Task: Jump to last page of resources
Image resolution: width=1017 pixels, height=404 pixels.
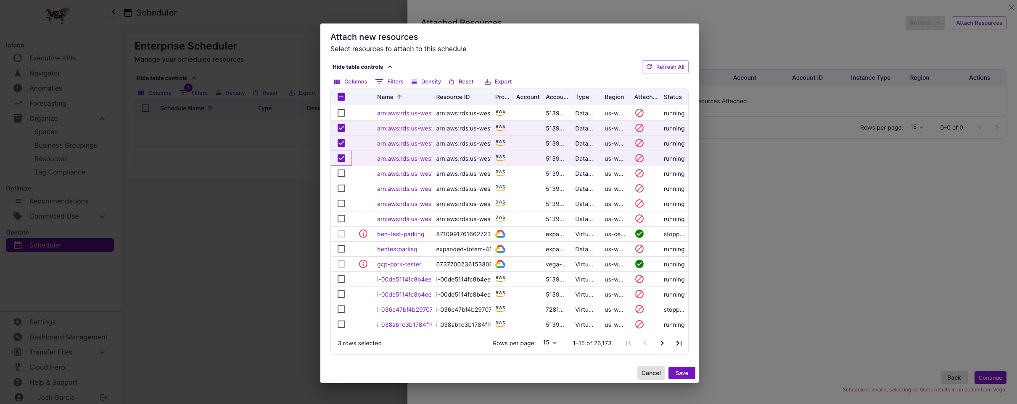Action: [x=679, y=343]
